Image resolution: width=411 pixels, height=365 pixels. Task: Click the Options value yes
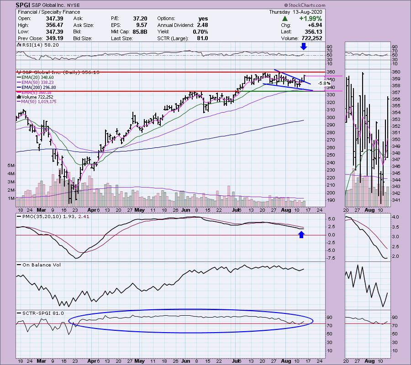point(203,19)
